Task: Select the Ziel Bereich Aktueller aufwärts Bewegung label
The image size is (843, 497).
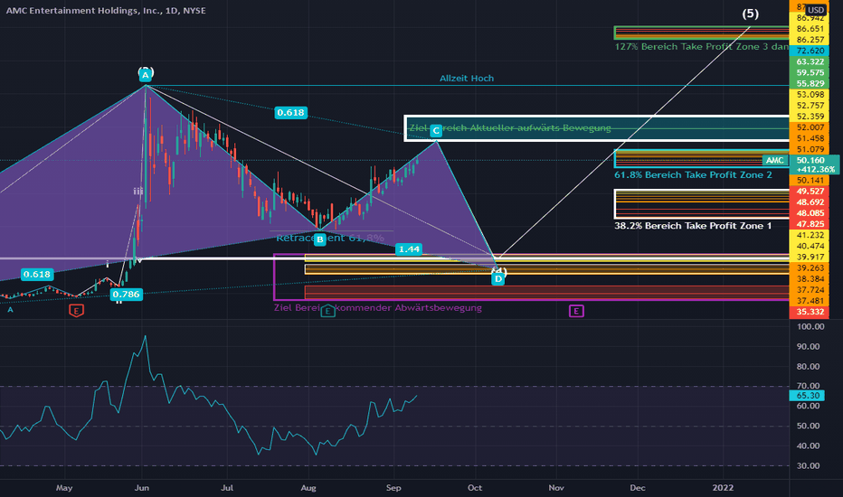Action: (510, 128)
